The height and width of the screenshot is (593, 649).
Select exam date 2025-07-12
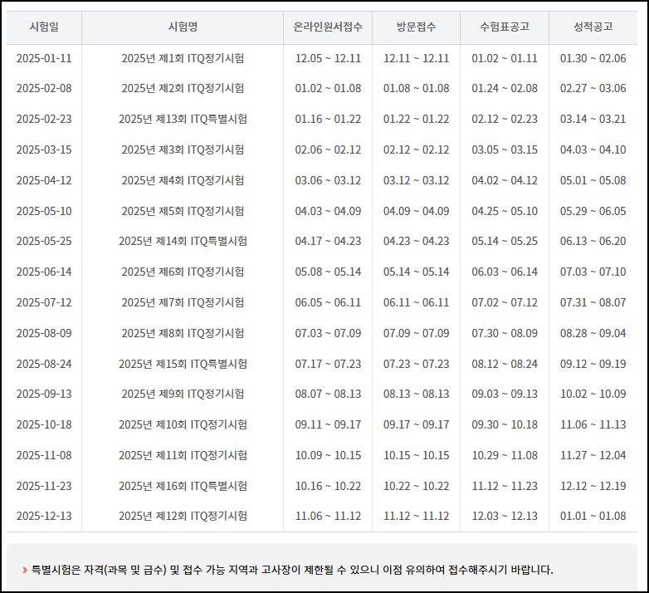pos(44,302)
